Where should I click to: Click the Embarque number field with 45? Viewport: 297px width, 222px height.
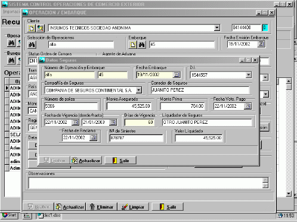point(182,45)
